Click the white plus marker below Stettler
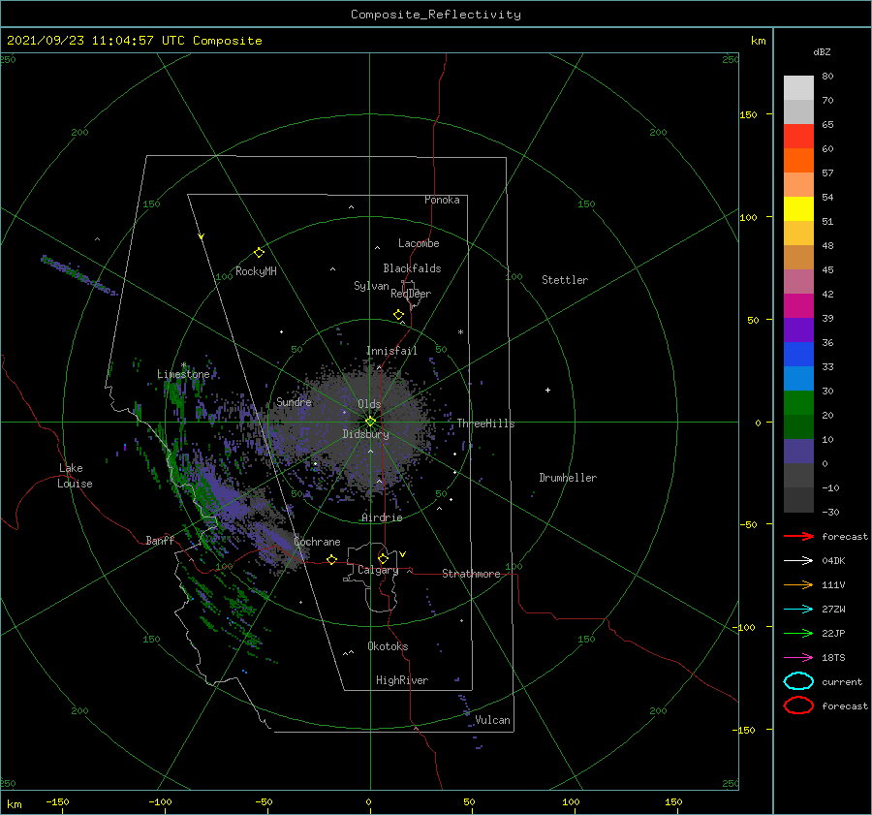Image resolution: width=872 pixels, height=815 pixels. coord(547,390)
